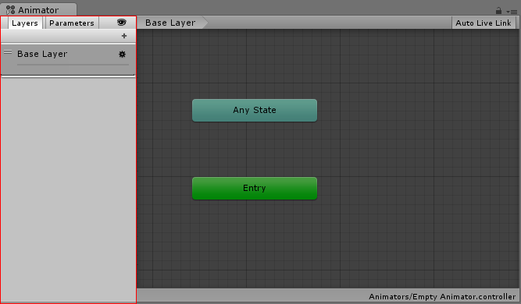Toggle the Animator window lock icon
The image size is (521, 304).
coord(498,11)
